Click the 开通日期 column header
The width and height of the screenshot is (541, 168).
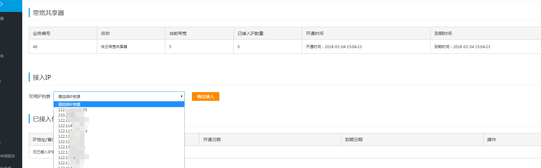(212, 140)
